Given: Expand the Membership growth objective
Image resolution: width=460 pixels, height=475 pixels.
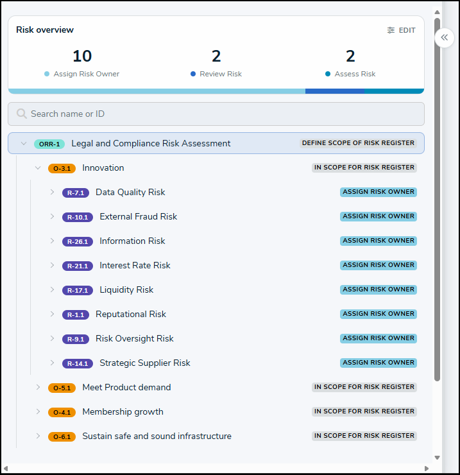Looking at the screenshot, I should pyautogui.click(x=38, y=411).
